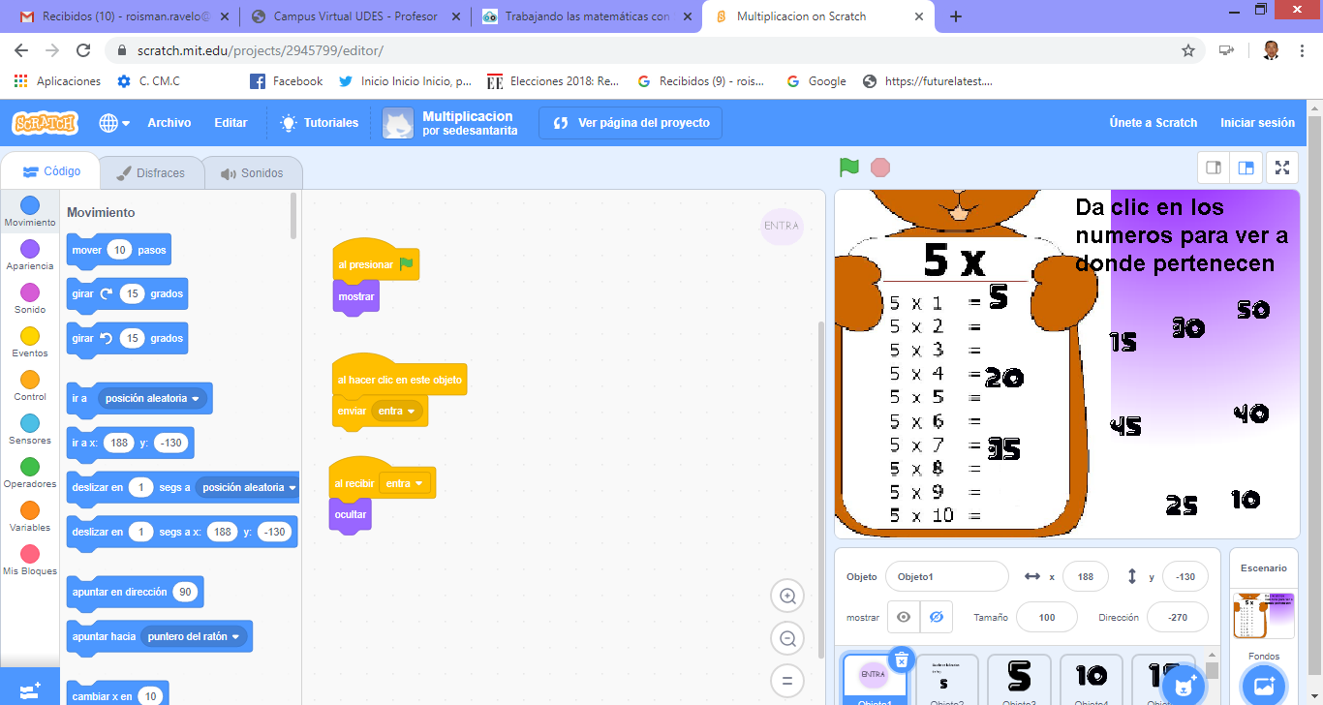Zoom out of the code workspace
Viewport: 1323px width, 705px height.
787,638
